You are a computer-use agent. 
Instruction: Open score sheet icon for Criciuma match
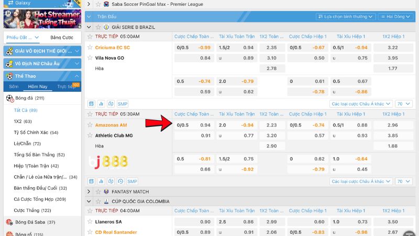[x=91, y=104]
